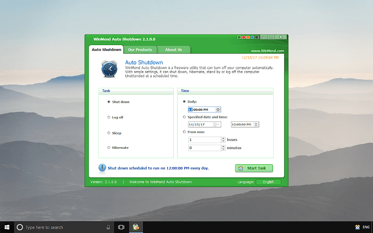
Task: Click the Time panel header
Action: click(225, 91)
